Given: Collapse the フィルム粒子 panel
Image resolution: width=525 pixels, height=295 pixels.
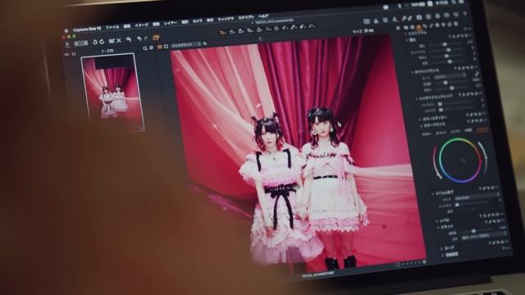Looking at the screenshot, I should 432,193.
